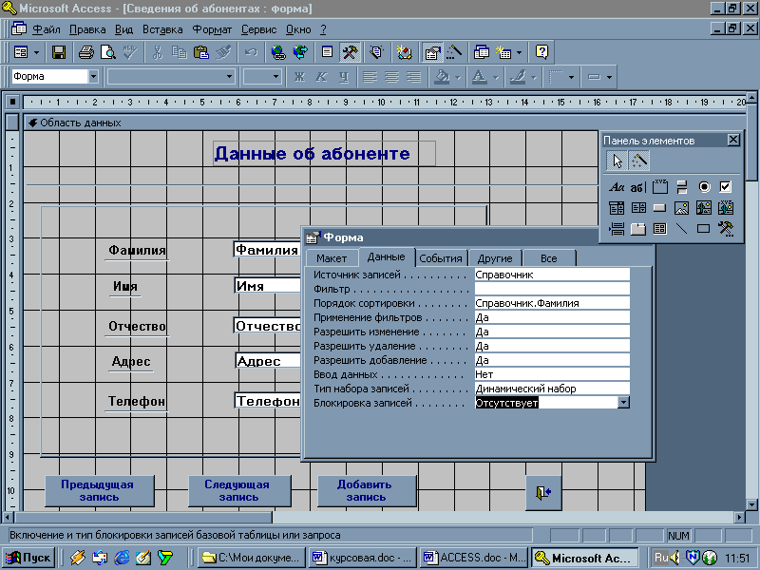Toggle bold formatting (Ж) button

[299, 77]
